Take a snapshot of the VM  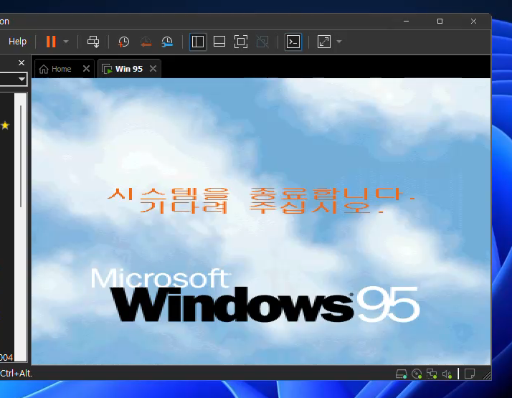(x=124, y=42)
